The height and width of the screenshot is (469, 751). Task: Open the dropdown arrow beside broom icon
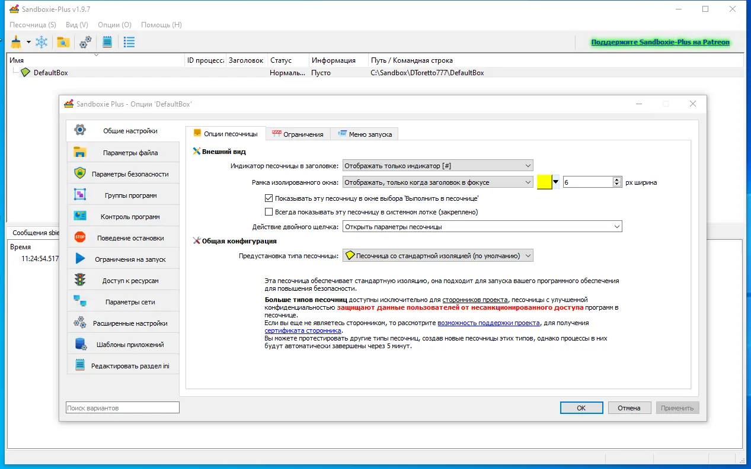pyautogui.click(x=28, y=43)
